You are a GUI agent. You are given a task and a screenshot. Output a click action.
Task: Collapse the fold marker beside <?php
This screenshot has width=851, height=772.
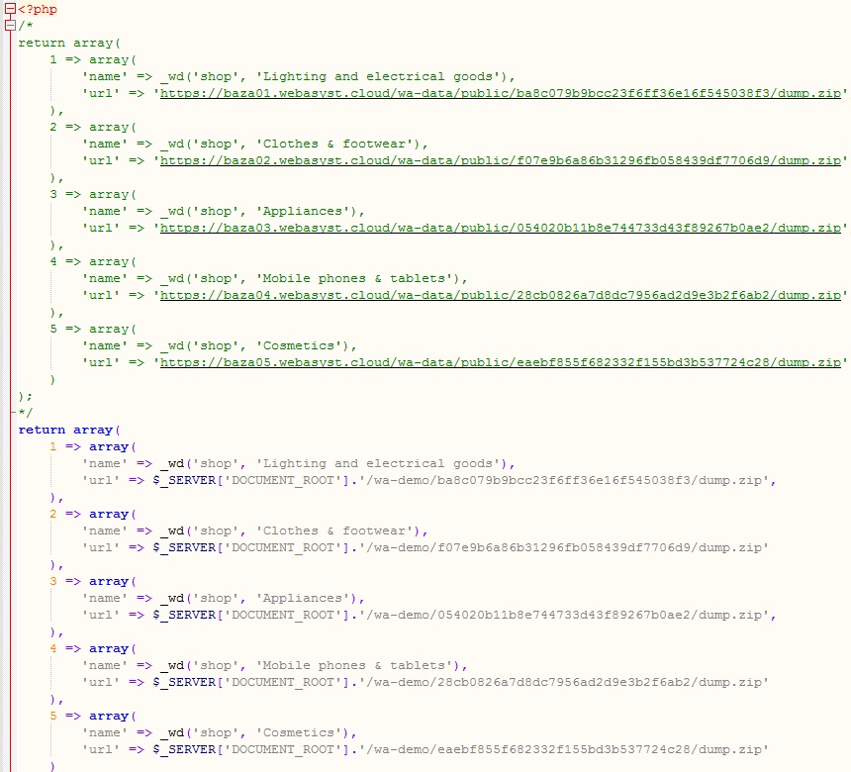coord(10,9)
